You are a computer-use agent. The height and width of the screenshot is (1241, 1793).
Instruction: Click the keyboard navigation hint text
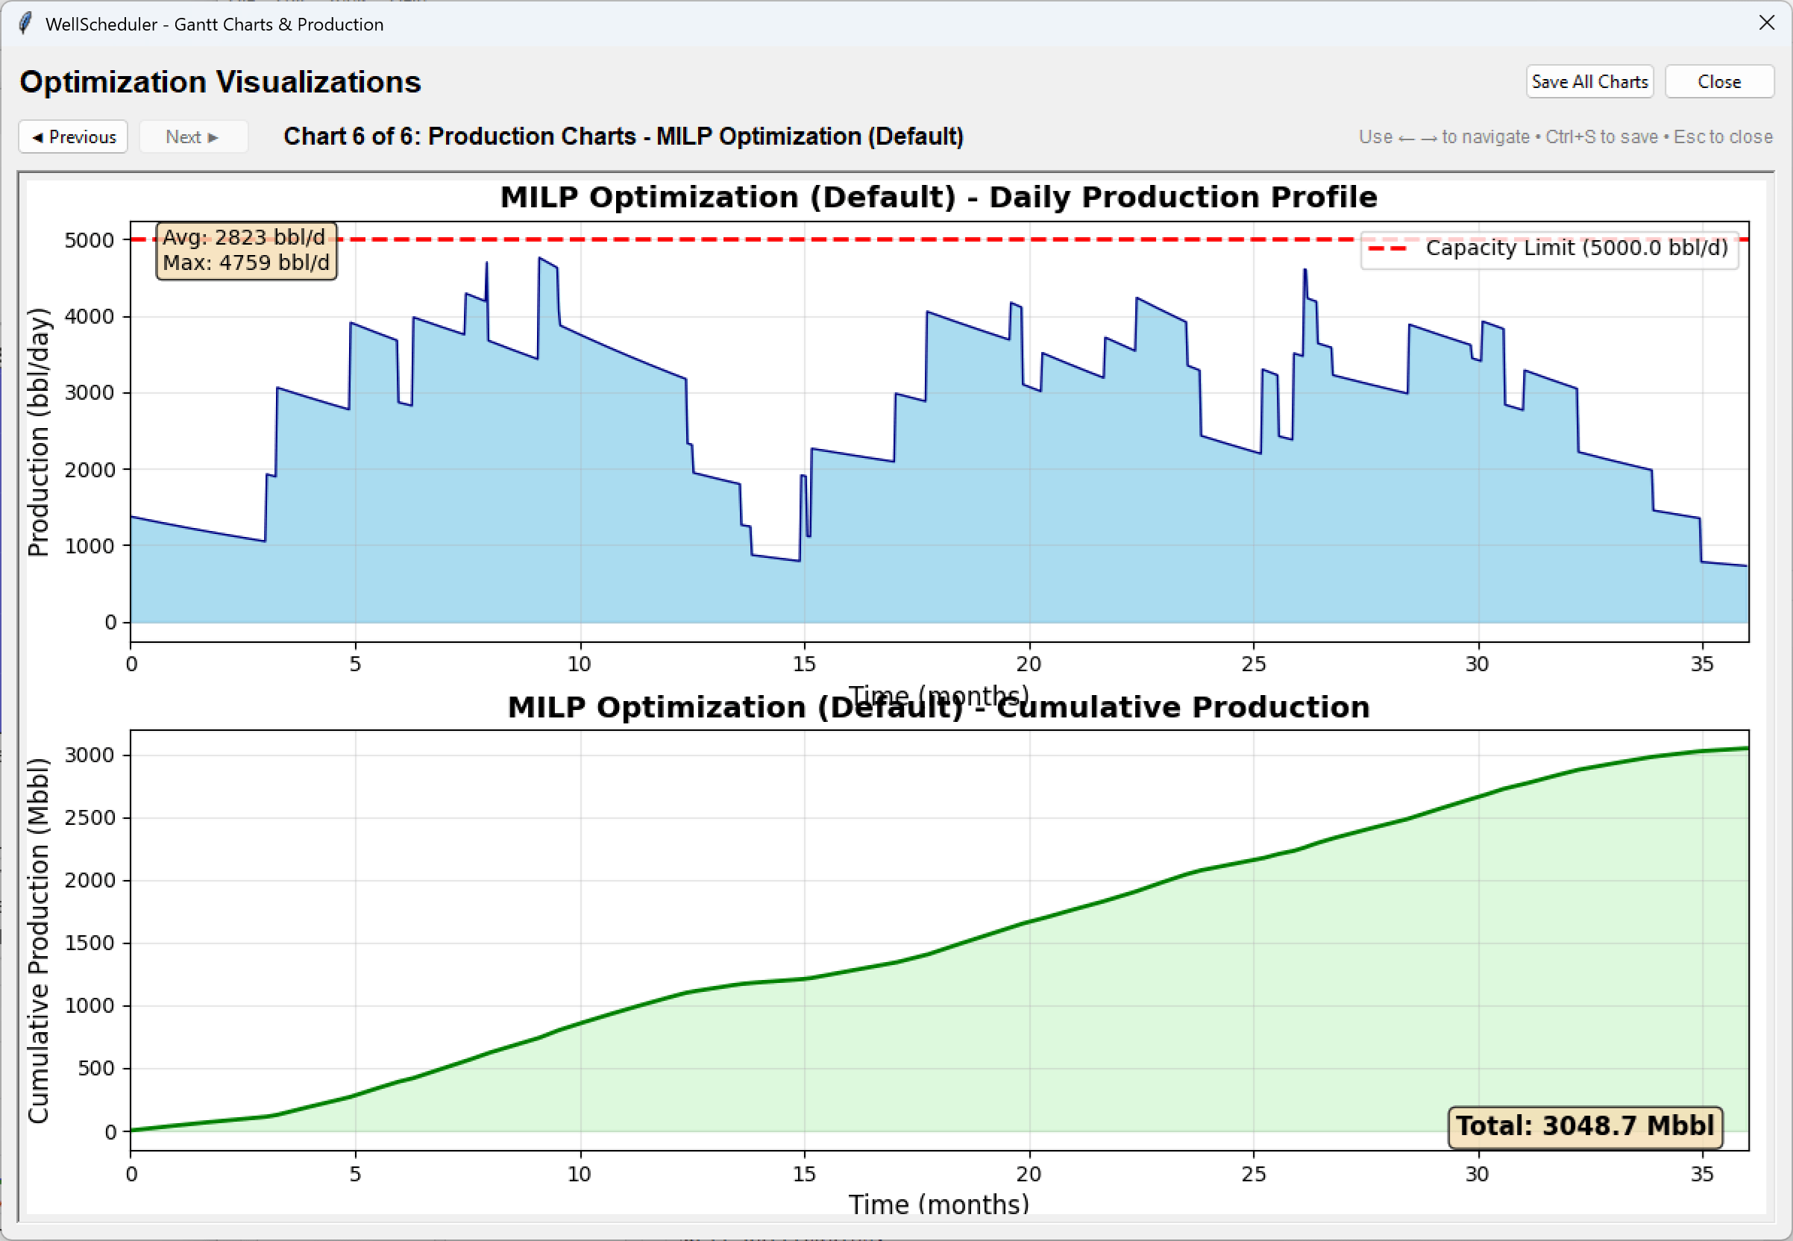tap(1566, 136)
